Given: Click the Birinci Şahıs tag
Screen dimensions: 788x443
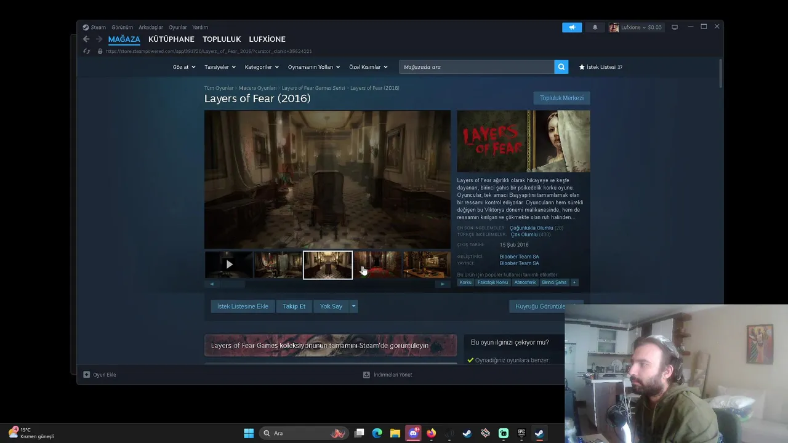Looking at the screenshot, I should (x=554, y=282).
